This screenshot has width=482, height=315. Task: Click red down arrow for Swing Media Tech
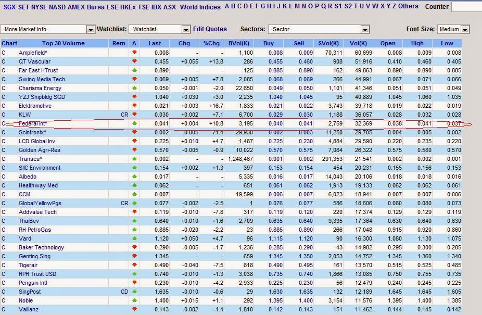(x=134, y=79)
